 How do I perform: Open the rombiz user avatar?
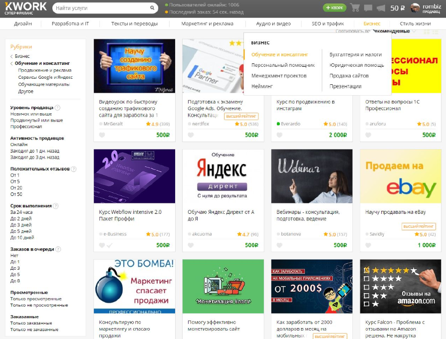pos(415,7)
